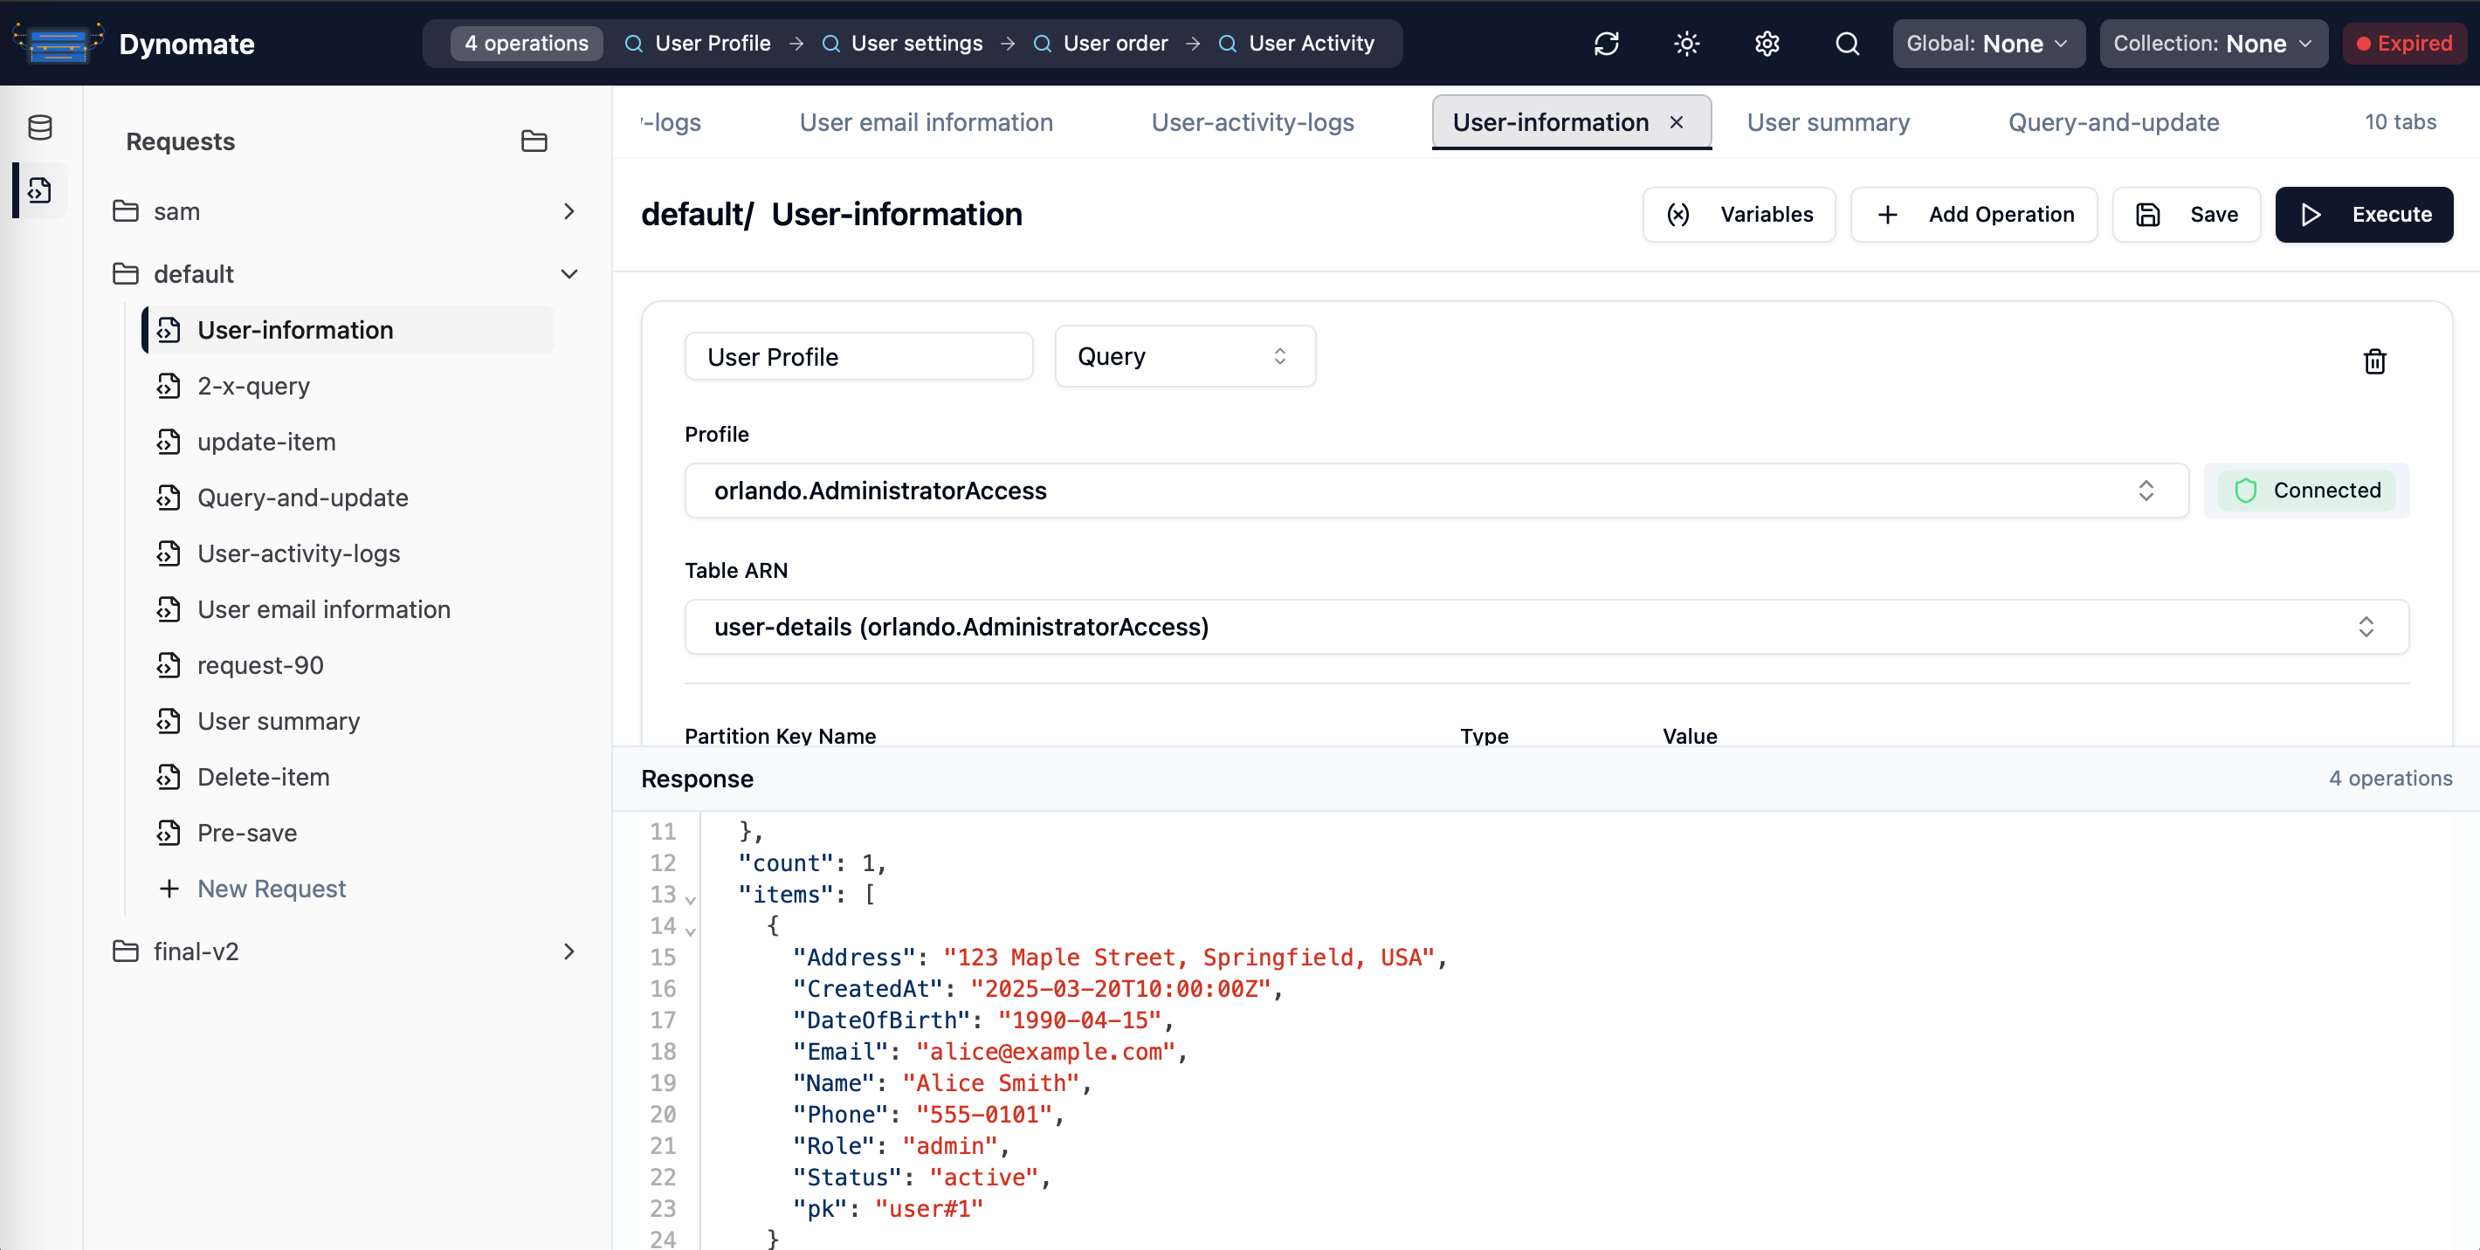Click the Dynomate logo icon
The image size is (2480, 1250).
point(58,44)
